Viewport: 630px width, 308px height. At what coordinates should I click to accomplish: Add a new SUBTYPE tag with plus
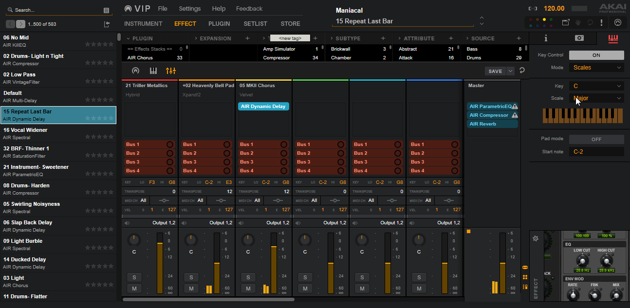coord(383,38)
